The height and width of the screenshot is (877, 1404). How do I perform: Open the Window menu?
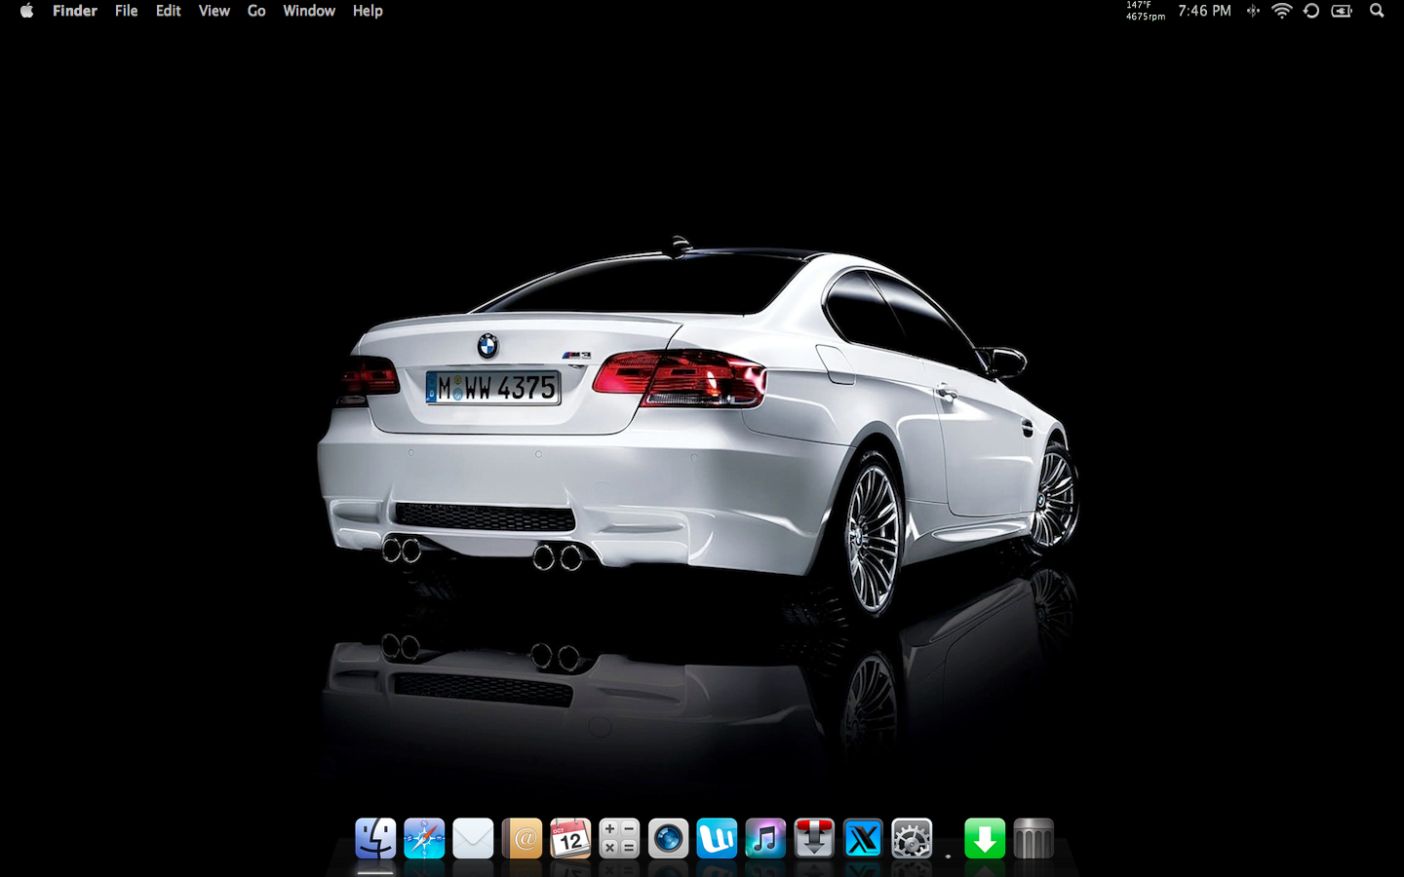click(309, 11)
